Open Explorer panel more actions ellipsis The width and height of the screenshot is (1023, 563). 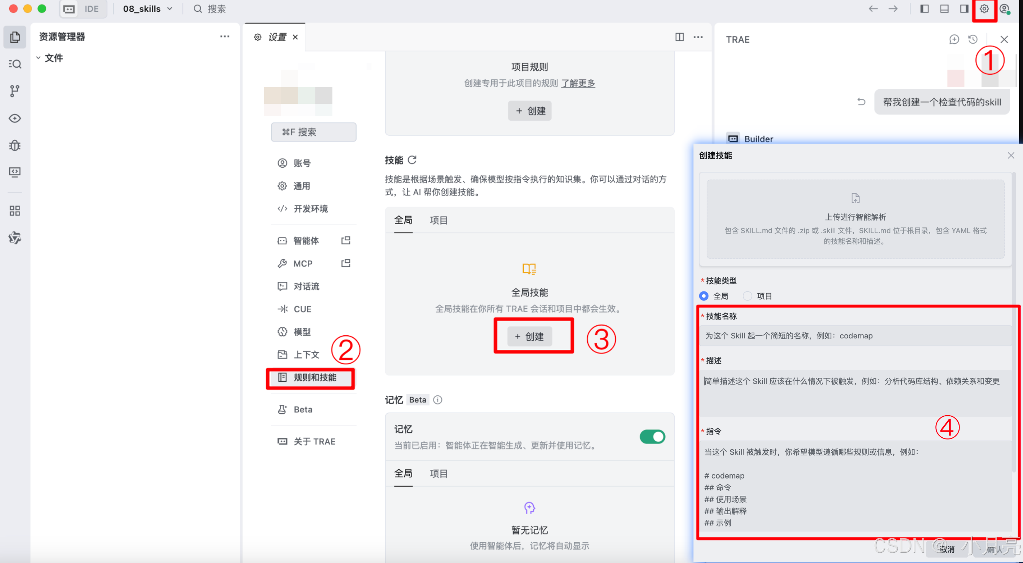click(x=225, y=37)
